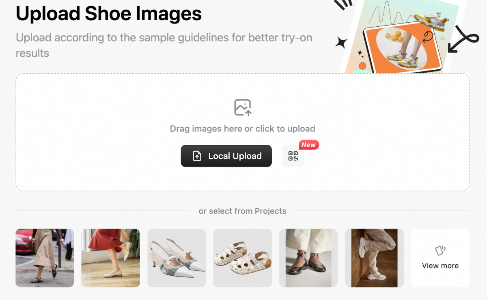Choose the white sneakers with beige pants thumbnail

coord(374,258)
